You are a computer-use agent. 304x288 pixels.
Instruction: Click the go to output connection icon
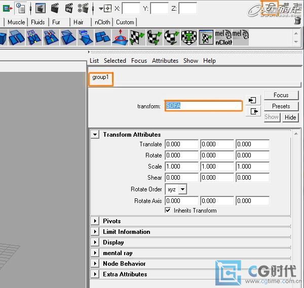point(253,111)
